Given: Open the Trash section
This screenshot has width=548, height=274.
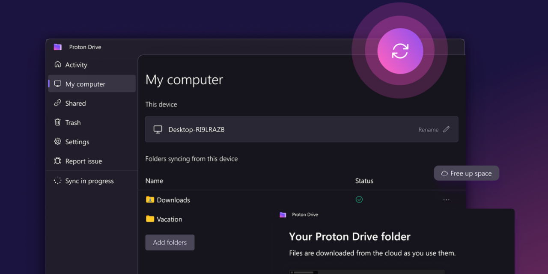Looking at the screenshot, I should [73, 122].
